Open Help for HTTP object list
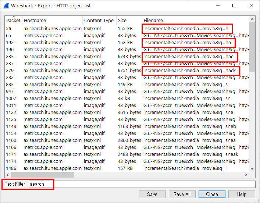This screenshot has width=260, height=203. tap(242, 194)
